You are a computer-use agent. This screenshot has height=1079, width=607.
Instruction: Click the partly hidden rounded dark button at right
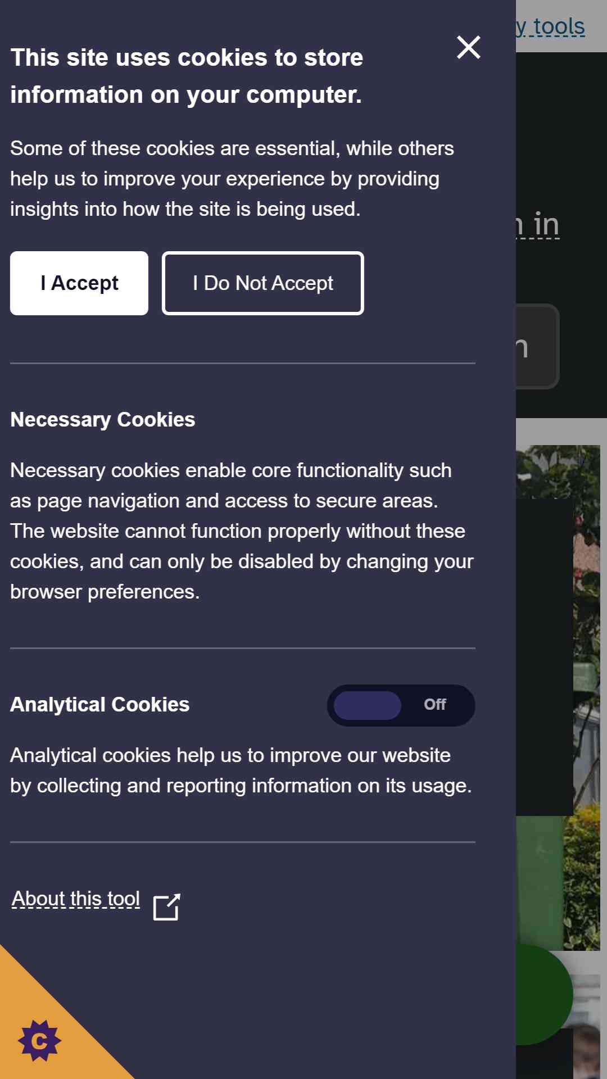(x=537, y=347)
